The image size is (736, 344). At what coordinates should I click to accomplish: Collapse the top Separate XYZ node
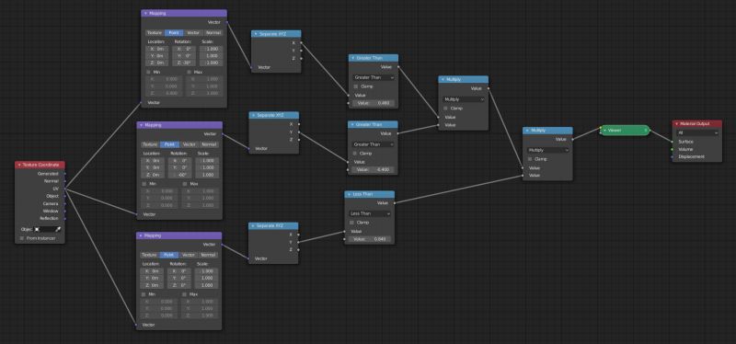pos(256,34)
